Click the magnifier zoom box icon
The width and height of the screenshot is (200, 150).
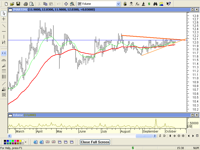(72, 4)
